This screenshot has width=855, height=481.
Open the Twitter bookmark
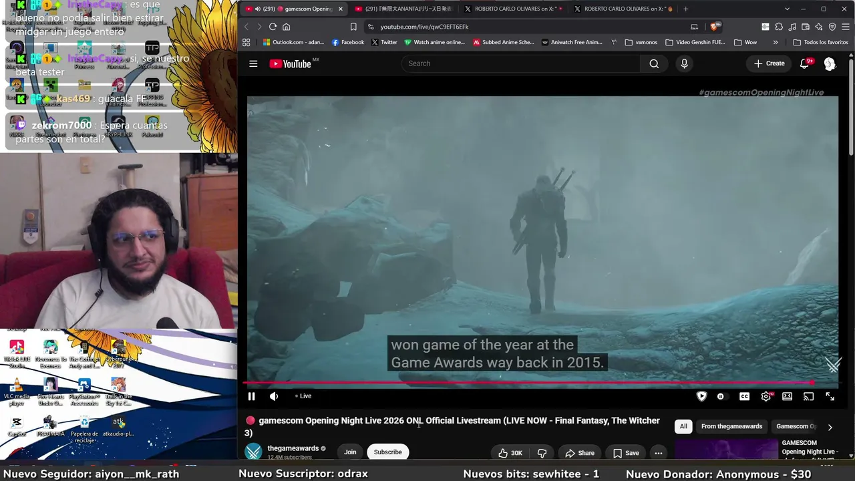(x=384, y=42)
